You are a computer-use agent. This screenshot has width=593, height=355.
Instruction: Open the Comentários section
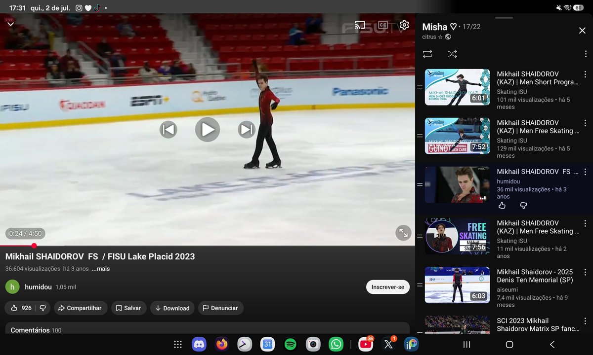(x=208, y=329)
